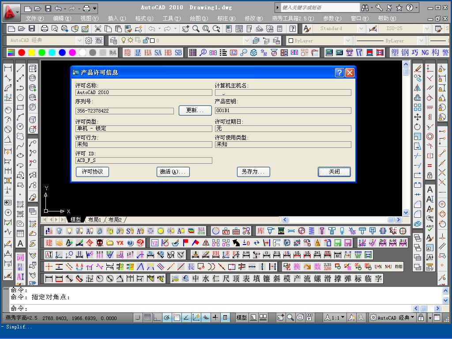Pick the blue color swatch
This screenshot has height=339, width=452.
click(x=62, y=53)
